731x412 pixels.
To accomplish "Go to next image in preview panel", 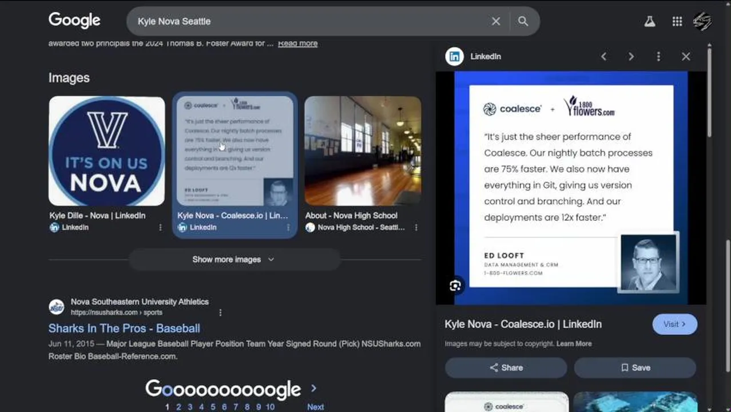I will coord(631,57).
